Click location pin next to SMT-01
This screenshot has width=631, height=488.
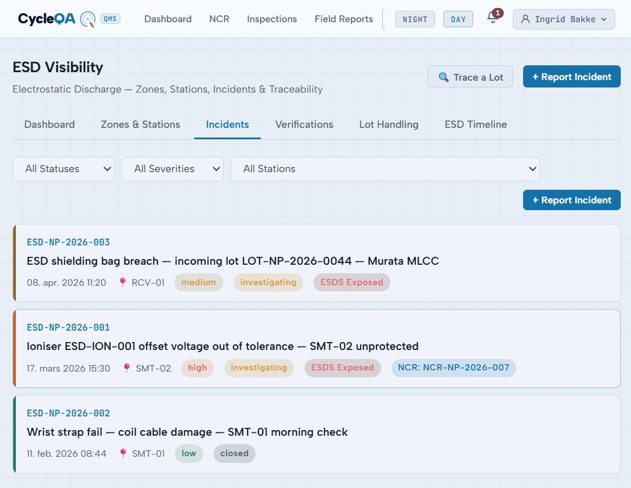123,453
